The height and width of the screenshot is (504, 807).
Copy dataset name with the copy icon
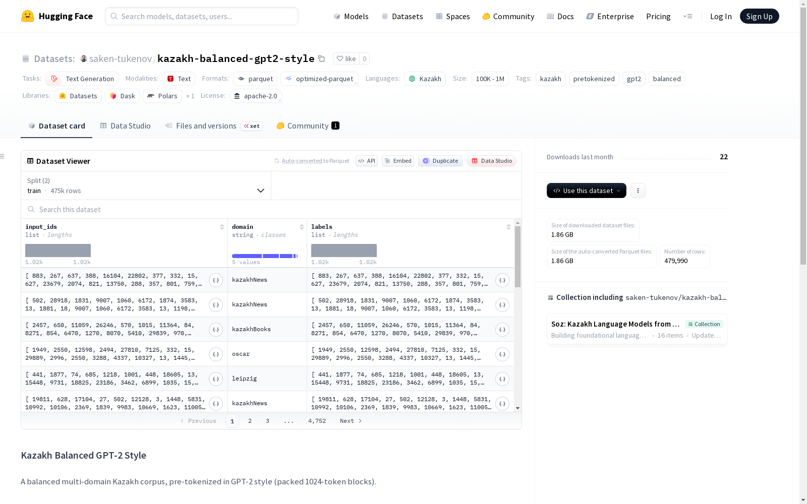(321, 58)
